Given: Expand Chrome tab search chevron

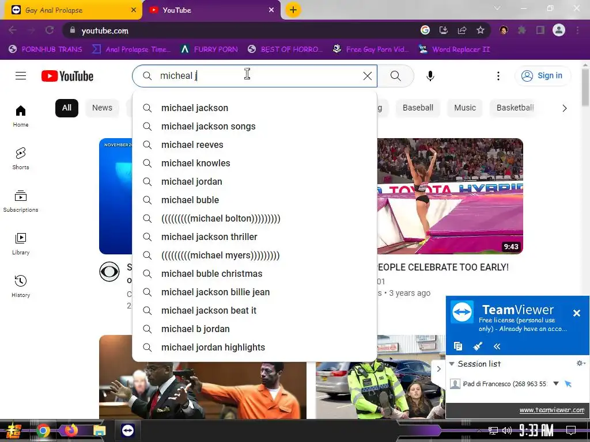Looking at the screenshot, I should pos(497,8).
